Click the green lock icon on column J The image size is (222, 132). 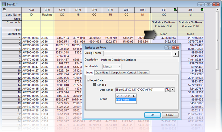(202, 9)
